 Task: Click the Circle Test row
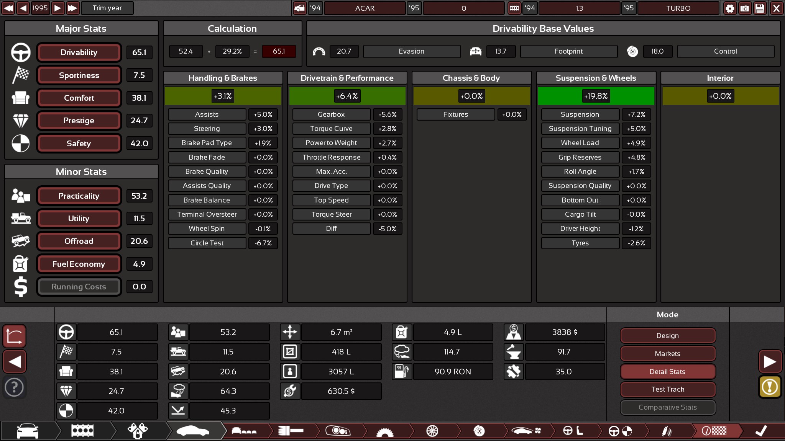(223, 243)
